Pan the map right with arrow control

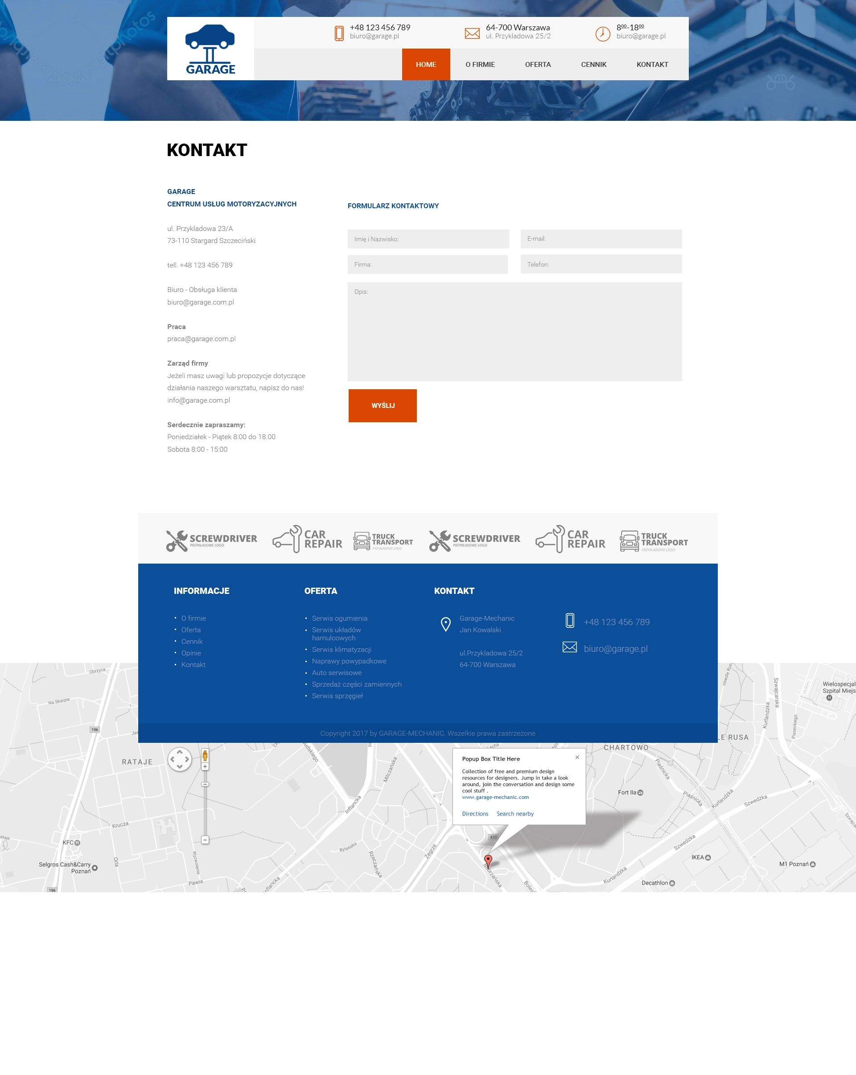pyautogui.click(x=187, y=759)
